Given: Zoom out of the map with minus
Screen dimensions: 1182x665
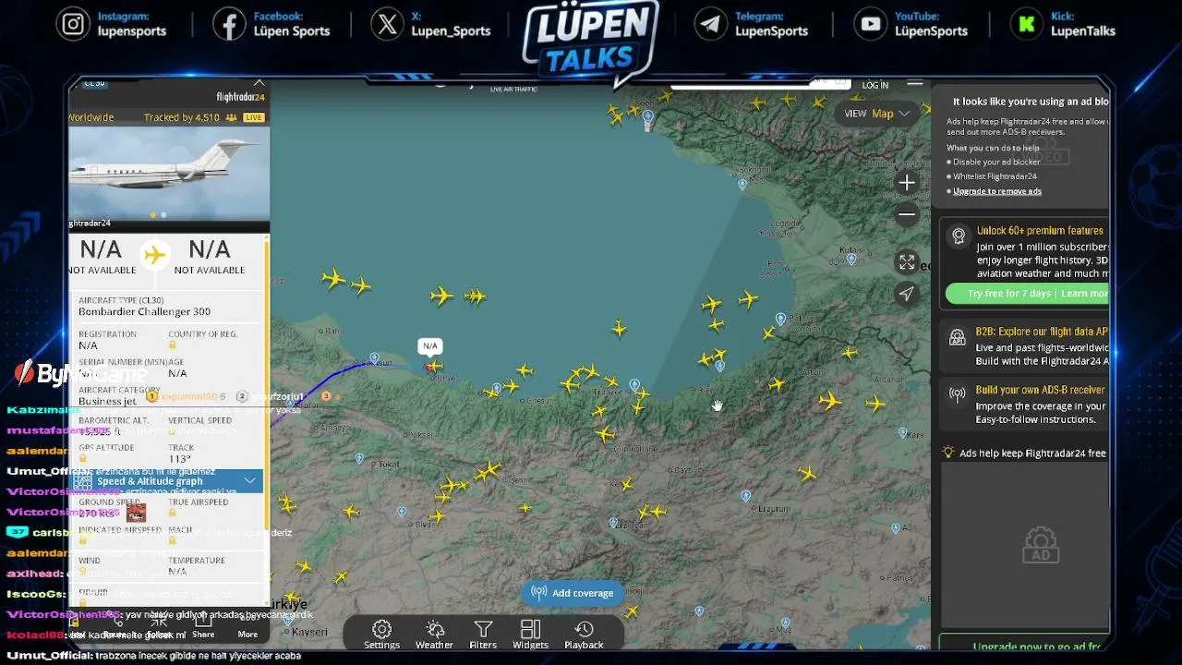Looking at the screenshot, I should 907,214.
